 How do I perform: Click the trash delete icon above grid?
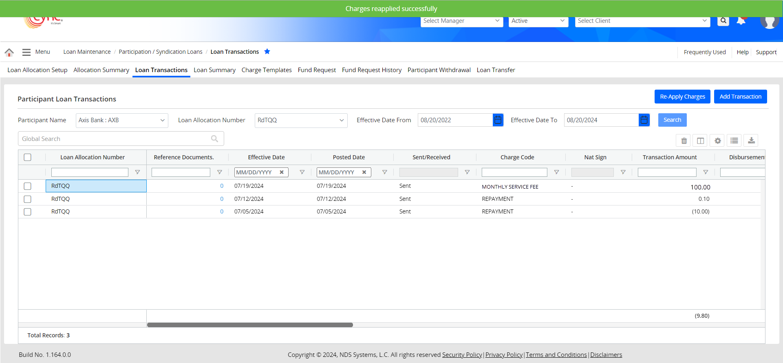point(684,141)
